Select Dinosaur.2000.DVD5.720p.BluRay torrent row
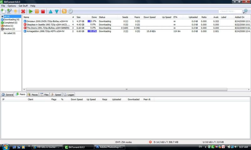 (136, 21)
